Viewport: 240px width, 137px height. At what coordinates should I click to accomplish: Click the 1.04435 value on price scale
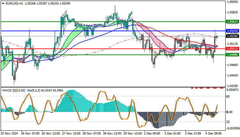tap(233, 76)
